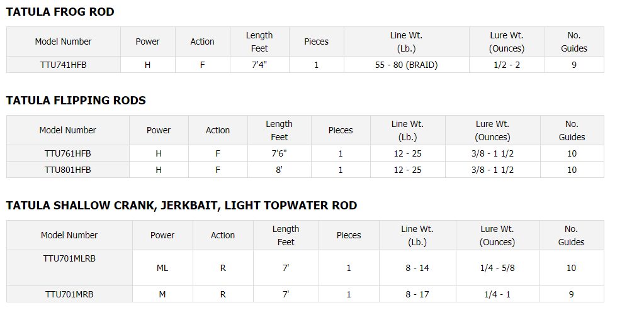Select the TTU761HFB model number cell
627x315 pixels.
(x=67, y=153)
